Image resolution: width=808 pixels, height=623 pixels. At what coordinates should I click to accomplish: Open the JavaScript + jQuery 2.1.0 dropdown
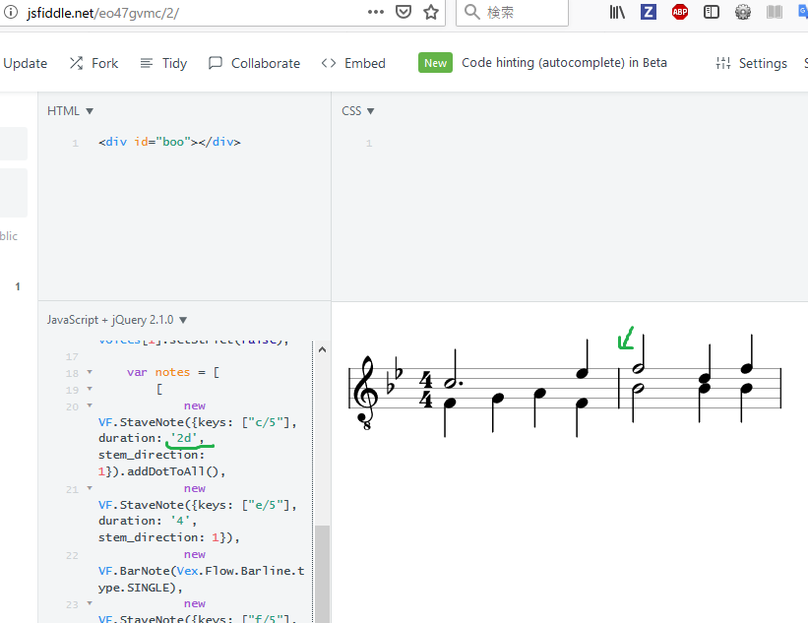coord(116,320)
